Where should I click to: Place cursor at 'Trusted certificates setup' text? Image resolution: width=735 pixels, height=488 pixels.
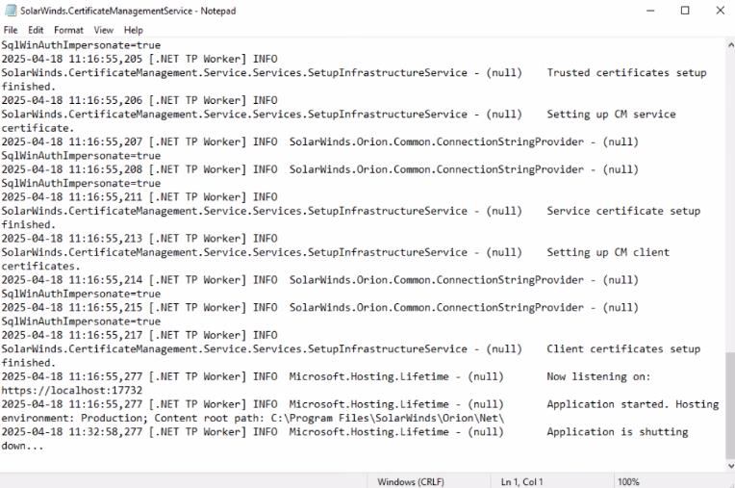[x=626, y=72]
